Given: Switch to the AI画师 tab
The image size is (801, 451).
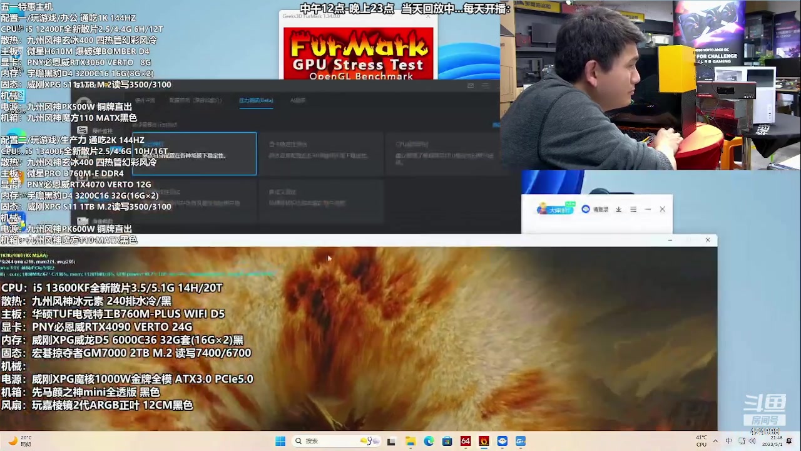Looking at the screenshot, I should coord(298,100).
